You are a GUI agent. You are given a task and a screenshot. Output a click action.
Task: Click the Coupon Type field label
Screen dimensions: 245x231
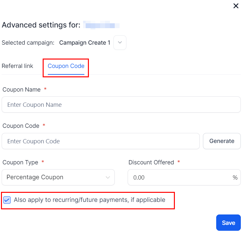click(20, 162)
